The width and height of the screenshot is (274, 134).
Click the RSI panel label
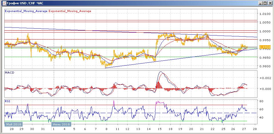[7, 101]
